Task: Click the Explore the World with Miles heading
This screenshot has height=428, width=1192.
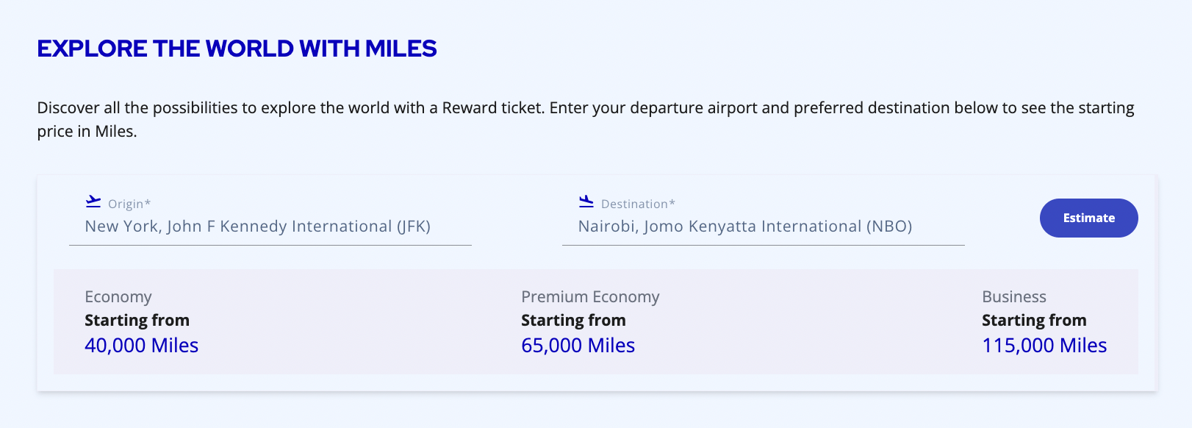Action: 237,49
